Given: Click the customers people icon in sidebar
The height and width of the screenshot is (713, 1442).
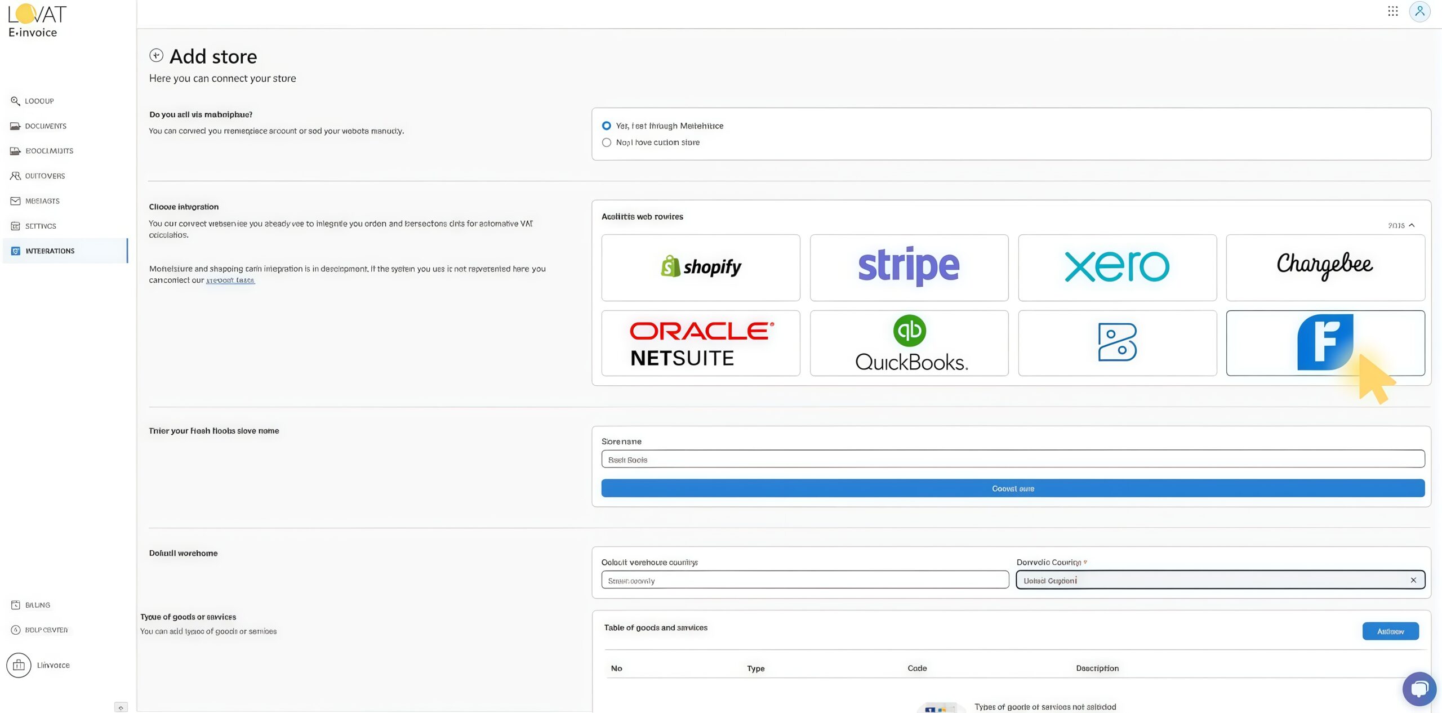Looking at the screenshot, I should [15, 176].
